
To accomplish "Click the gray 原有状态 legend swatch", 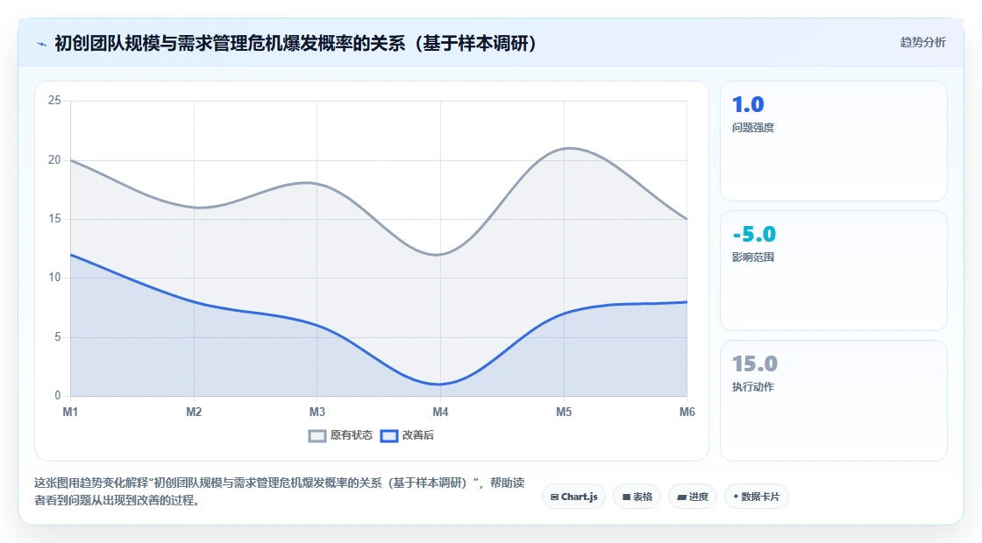I will coord(317,436).
